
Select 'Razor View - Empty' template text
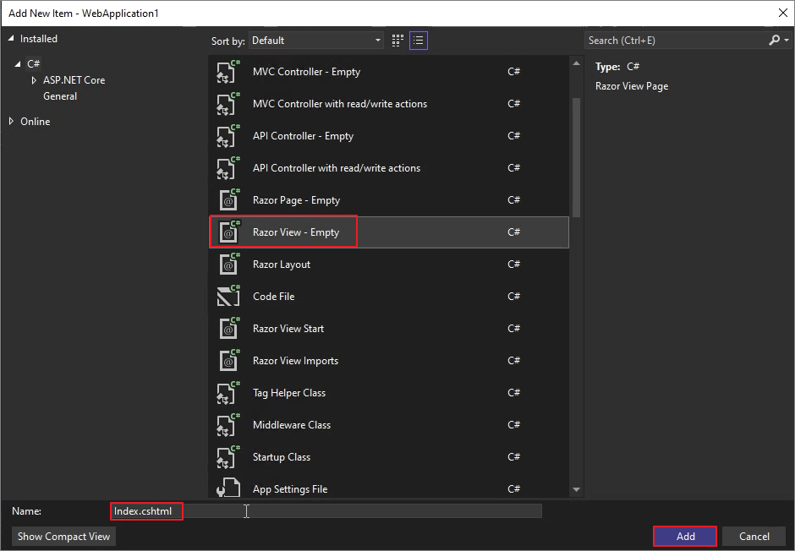pos(296,232)
